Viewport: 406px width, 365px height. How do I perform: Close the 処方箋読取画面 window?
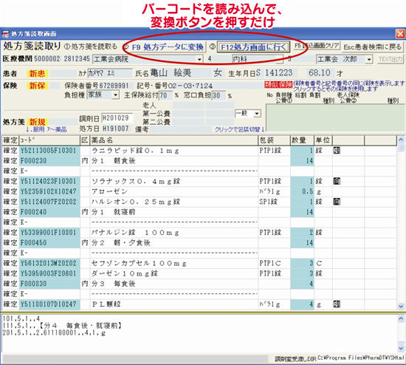[x=400, y=34]
